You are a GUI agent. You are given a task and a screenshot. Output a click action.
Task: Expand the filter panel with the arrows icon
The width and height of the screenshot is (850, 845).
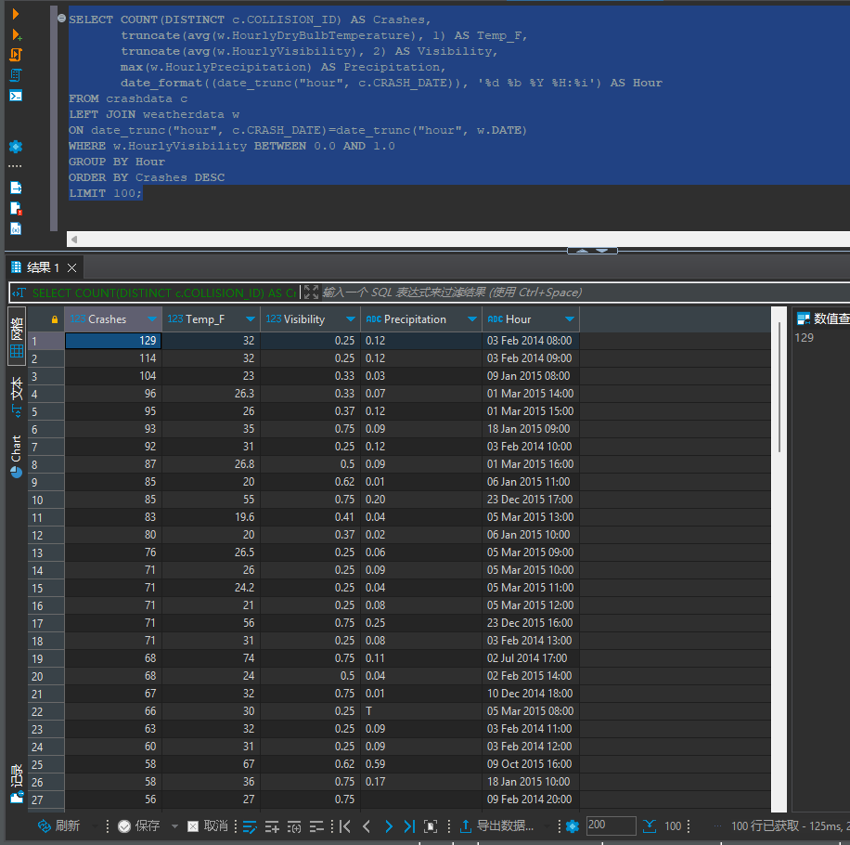[311, 292]
